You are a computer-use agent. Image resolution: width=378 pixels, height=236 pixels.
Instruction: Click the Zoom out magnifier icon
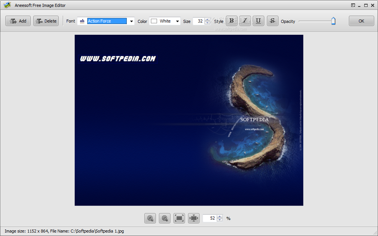165,218
